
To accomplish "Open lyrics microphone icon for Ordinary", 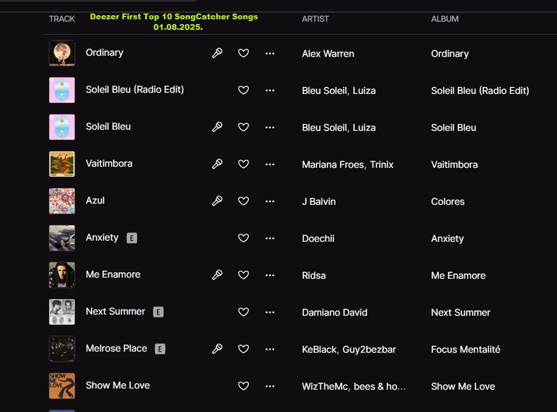I will click(x=217, y=53).
